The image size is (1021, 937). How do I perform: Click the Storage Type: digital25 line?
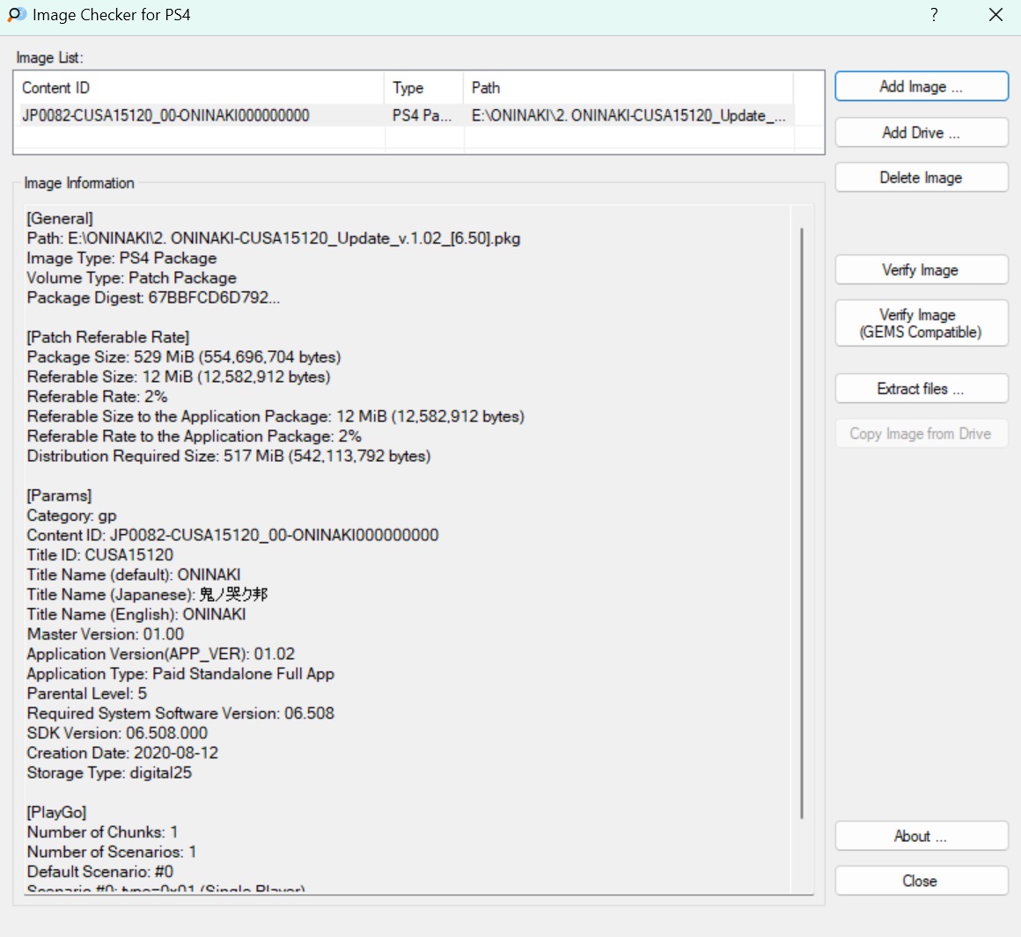[x=109, y=773]
